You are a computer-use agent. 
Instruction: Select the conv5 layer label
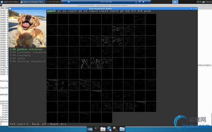coord(114,11)
